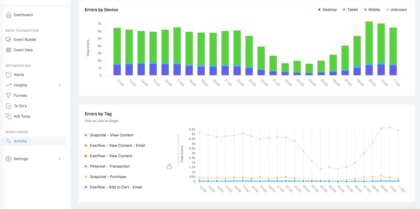420x209 pixels.
Task: Toggle the Unknown series in chart legend
Action: (396, 10)
